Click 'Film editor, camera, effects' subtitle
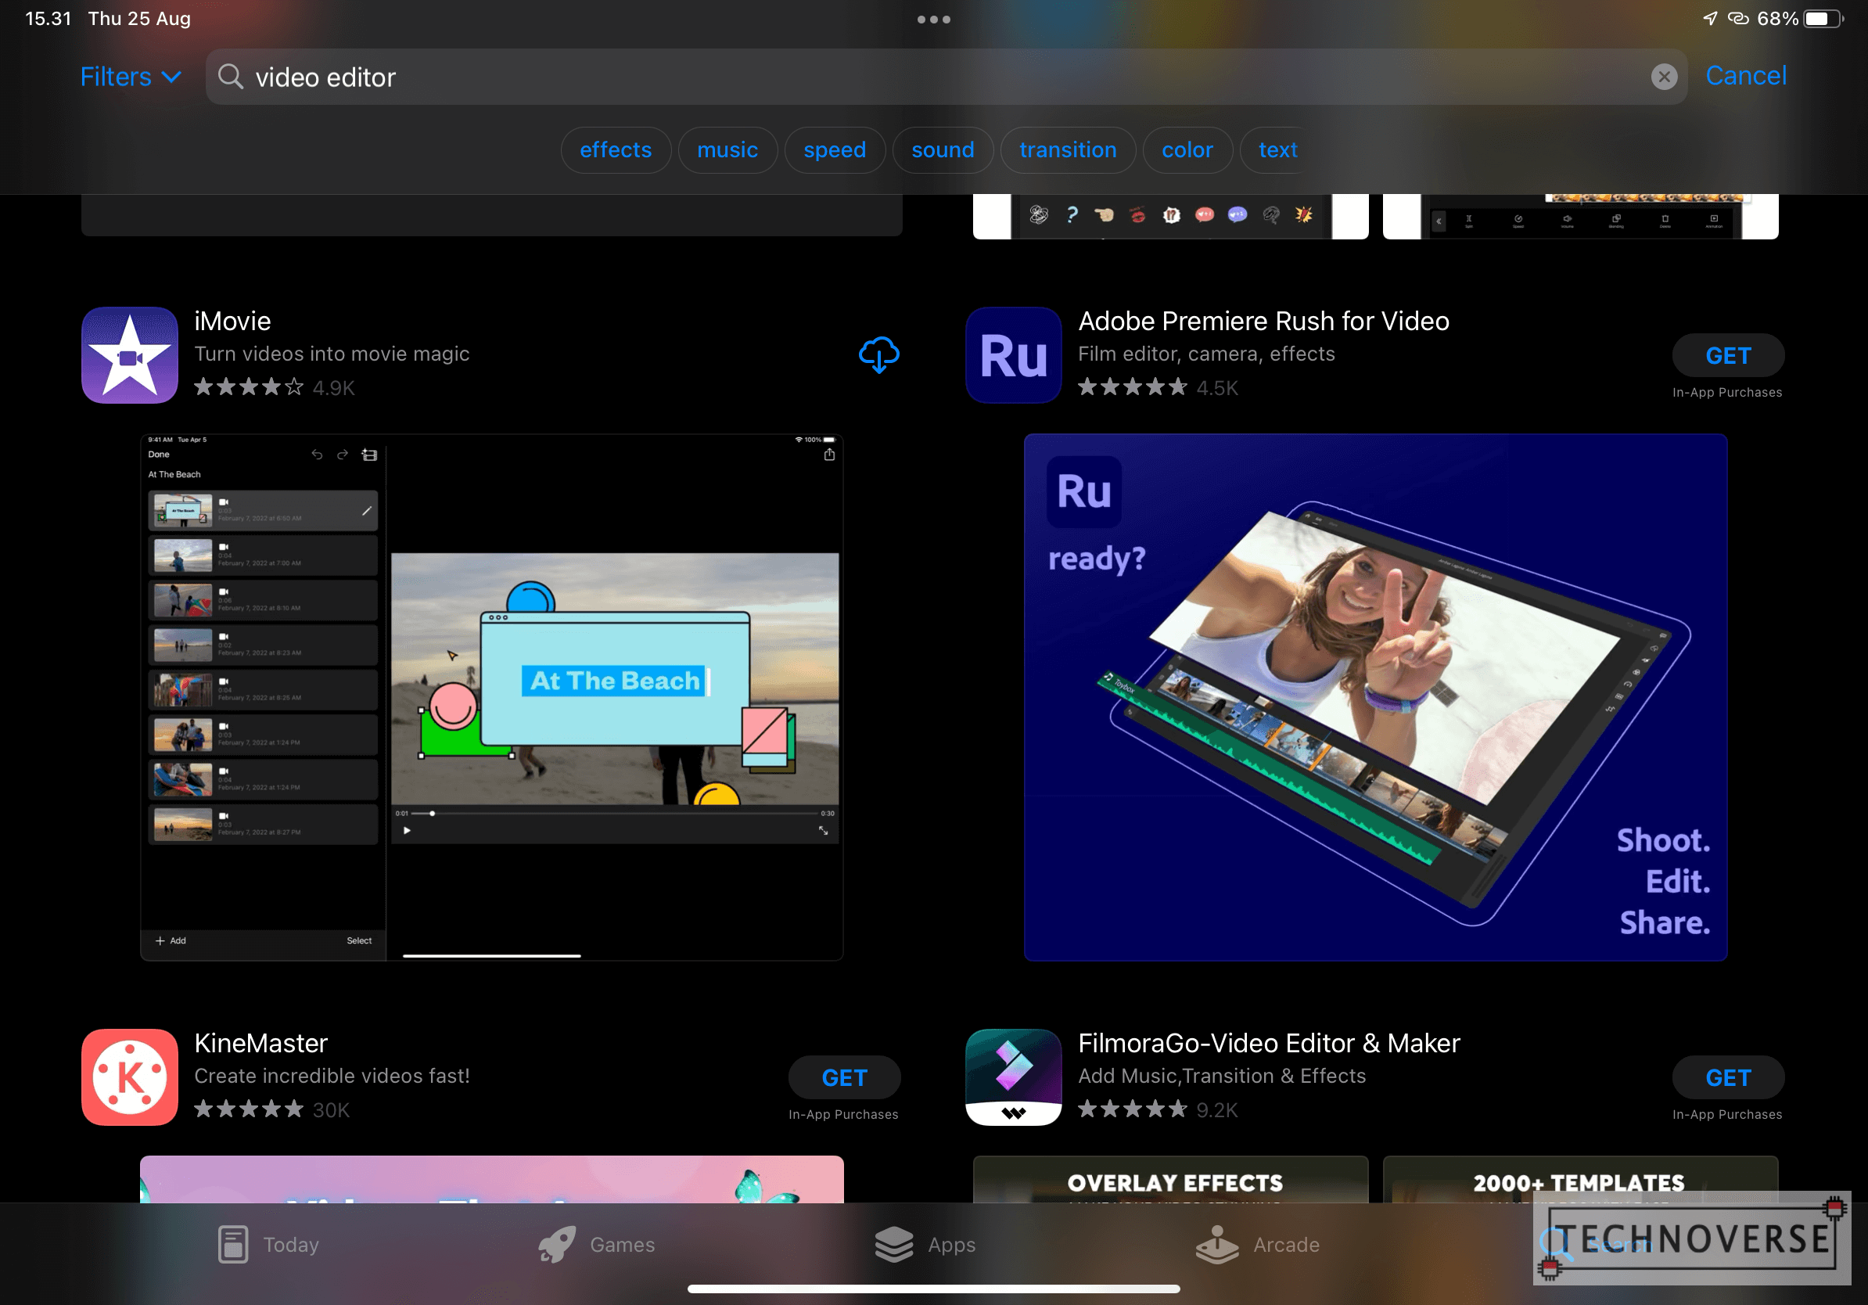This screenshot has height=1305, width=1868. click(1206, 354)
